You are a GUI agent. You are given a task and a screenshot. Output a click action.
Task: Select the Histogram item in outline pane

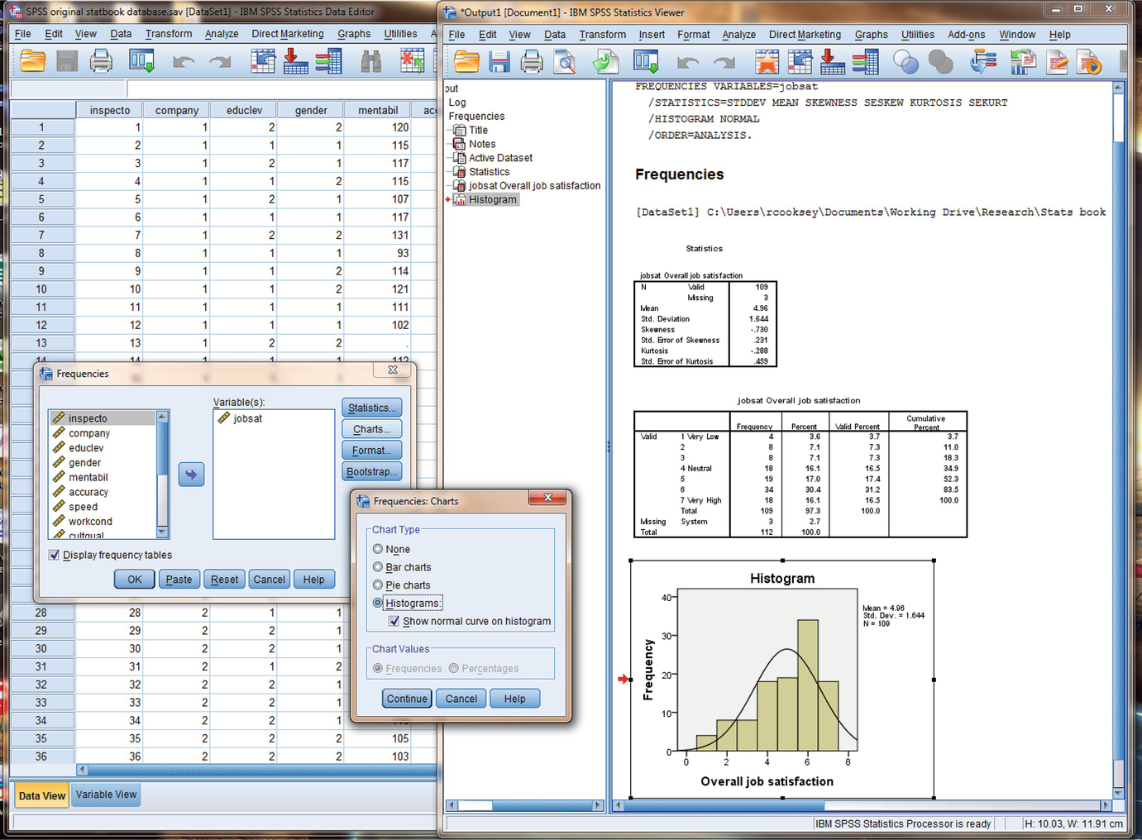(492, 199)
